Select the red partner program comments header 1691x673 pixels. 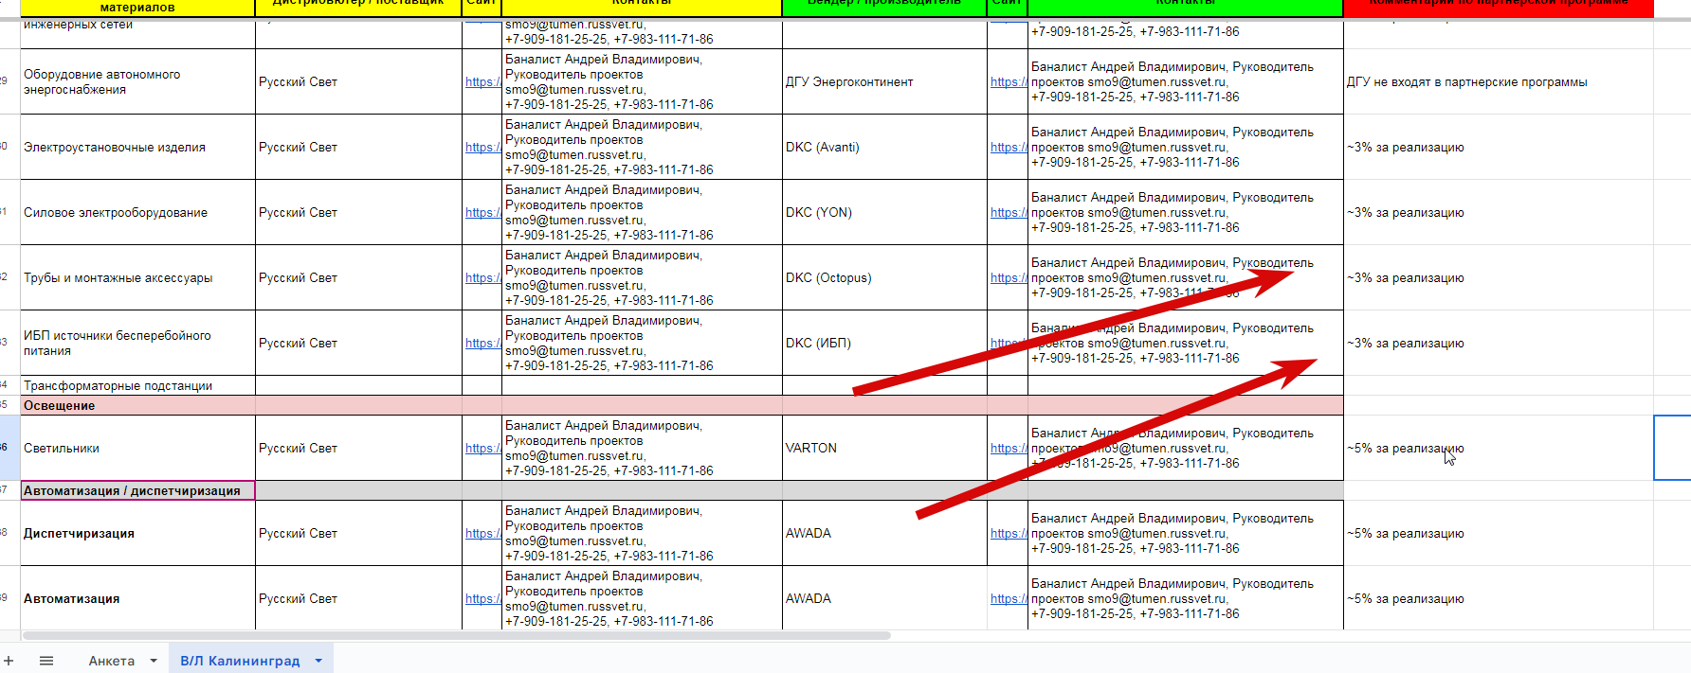1499,8
